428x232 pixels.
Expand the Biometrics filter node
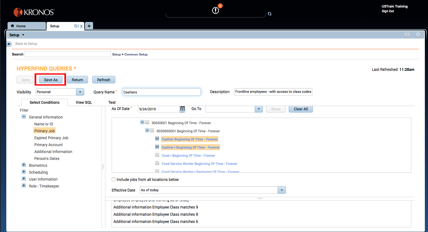click(24, 165)
